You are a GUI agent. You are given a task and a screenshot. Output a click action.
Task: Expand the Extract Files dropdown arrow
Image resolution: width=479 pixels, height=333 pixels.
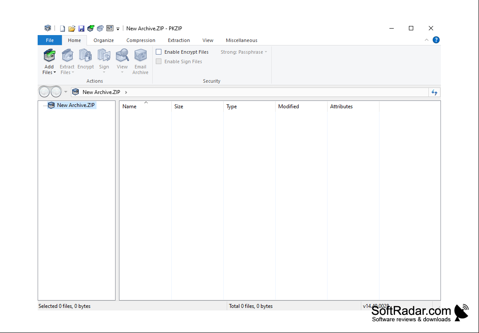click(x=73, y=72)
